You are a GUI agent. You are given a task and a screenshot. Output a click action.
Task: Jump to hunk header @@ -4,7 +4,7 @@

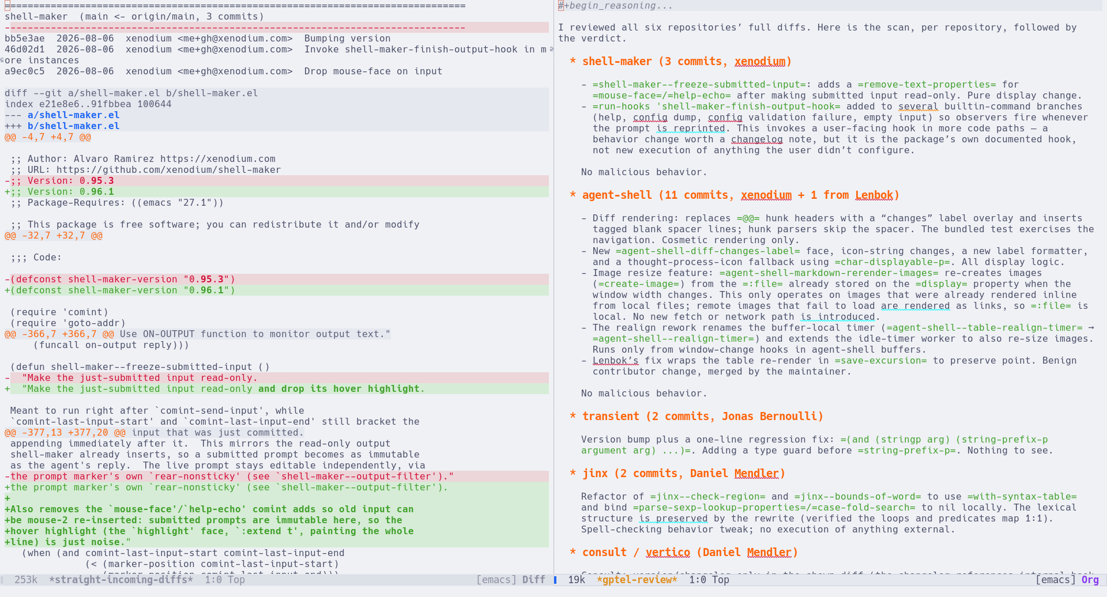pos(48,137)
